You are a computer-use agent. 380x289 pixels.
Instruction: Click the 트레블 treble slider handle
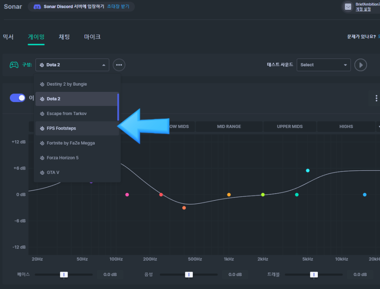314,274
